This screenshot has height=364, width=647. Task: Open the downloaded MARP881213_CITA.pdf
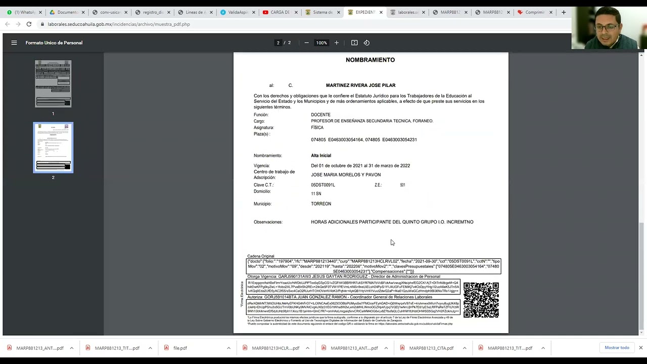431,348
